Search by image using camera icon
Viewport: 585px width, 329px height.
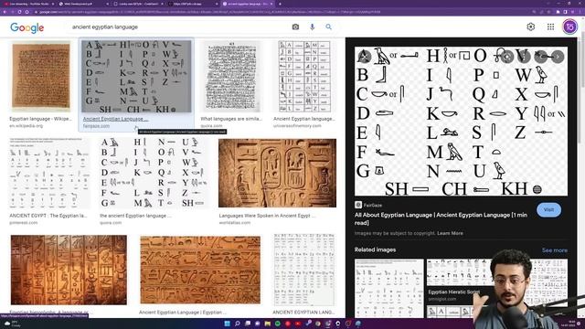click(295, 27)
